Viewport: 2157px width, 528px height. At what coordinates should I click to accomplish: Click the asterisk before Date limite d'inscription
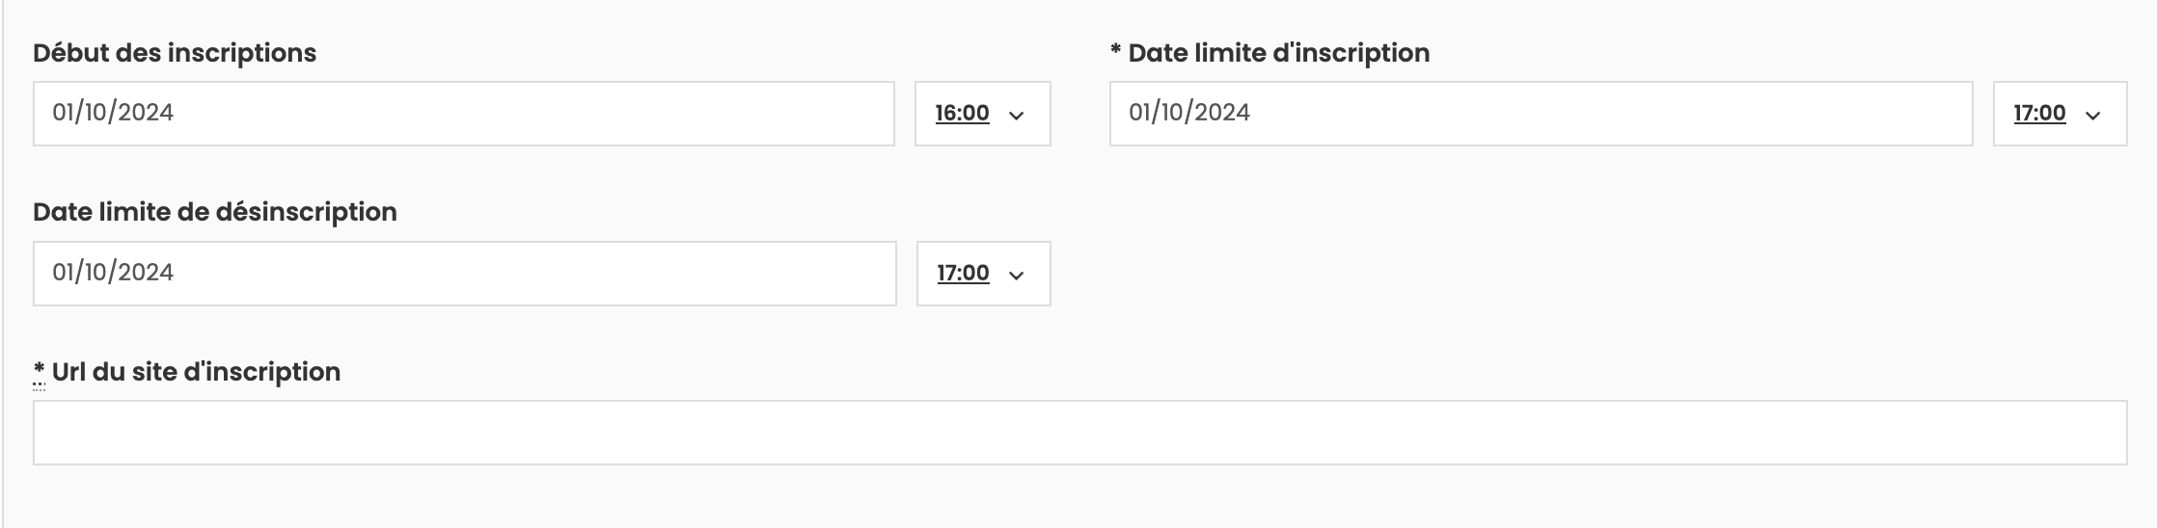[x=1115, y=53]
